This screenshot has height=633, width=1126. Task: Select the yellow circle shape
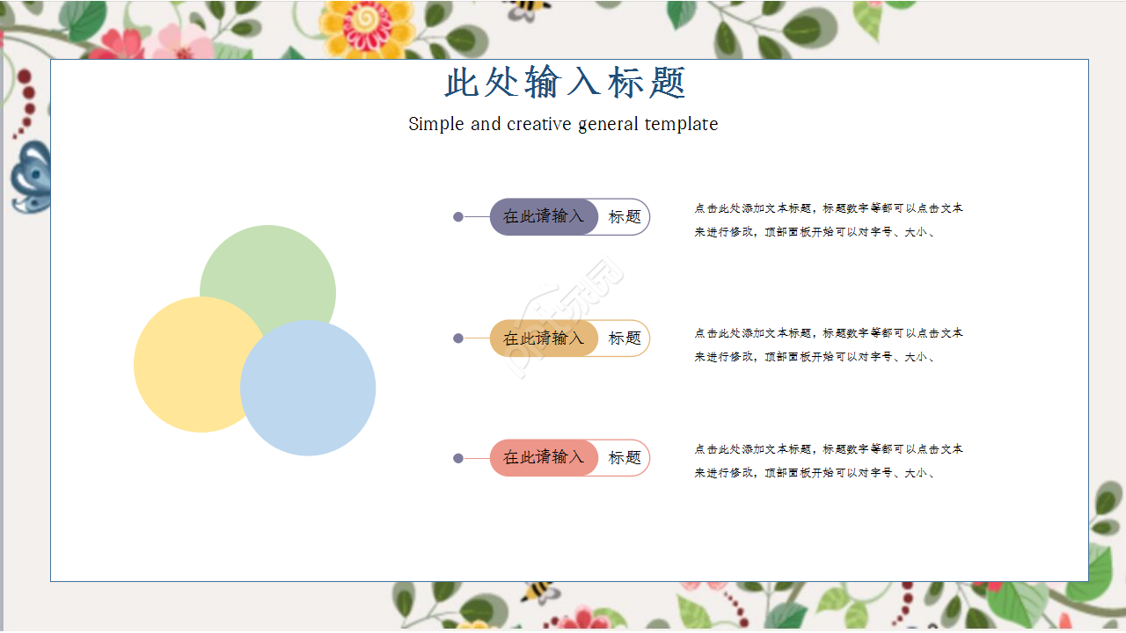195,366
